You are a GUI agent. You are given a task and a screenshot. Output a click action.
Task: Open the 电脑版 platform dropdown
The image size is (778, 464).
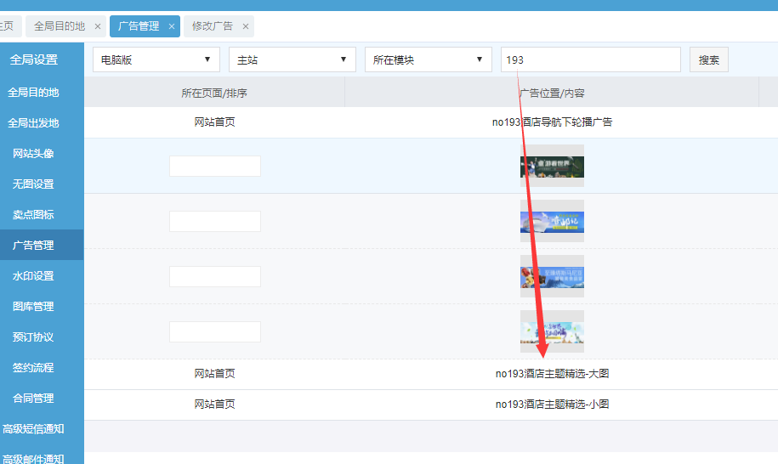coord(156,59)
